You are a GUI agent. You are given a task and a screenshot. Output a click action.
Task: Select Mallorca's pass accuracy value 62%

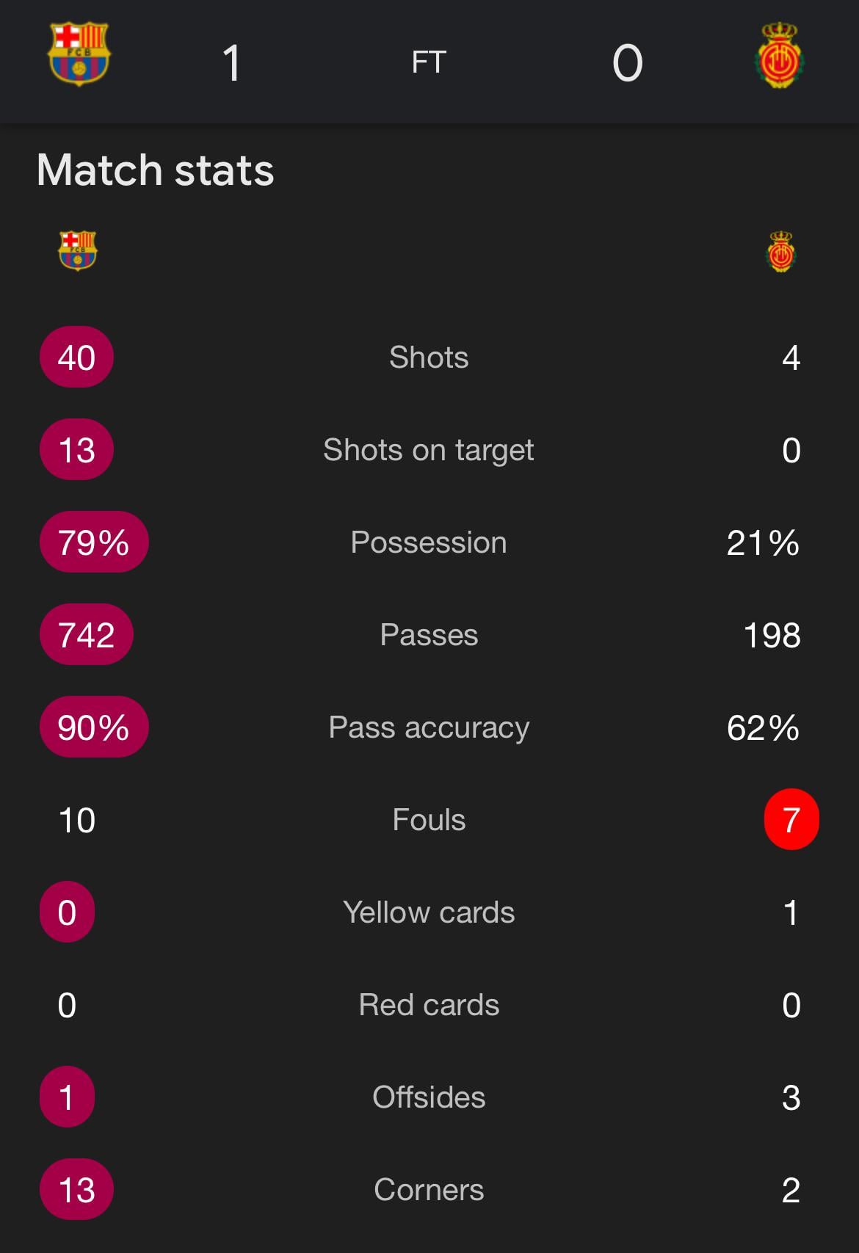[x=764, y=727]
